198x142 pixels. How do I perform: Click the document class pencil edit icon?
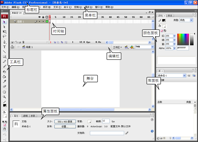(x=127, y=133)
